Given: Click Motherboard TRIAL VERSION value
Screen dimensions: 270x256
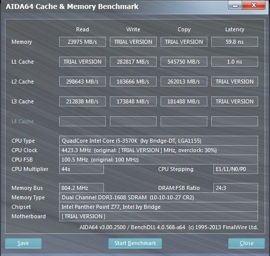Looking at the screenshot, I should click(x=159, y=216).
